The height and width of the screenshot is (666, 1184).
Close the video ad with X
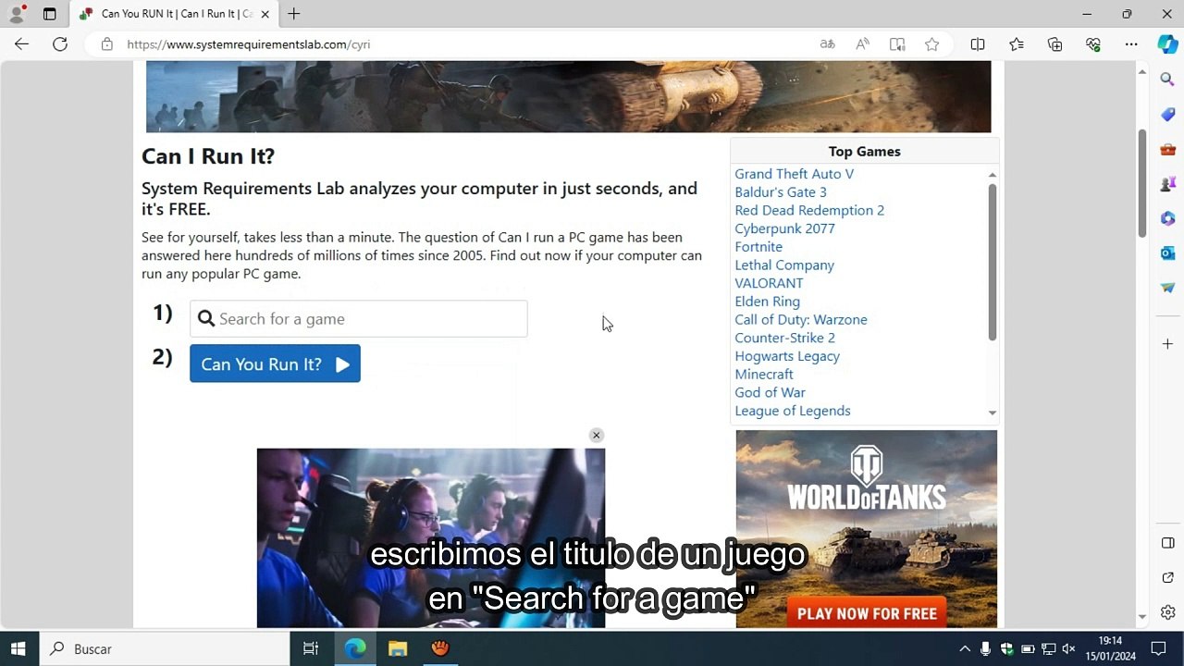(597, 435)
